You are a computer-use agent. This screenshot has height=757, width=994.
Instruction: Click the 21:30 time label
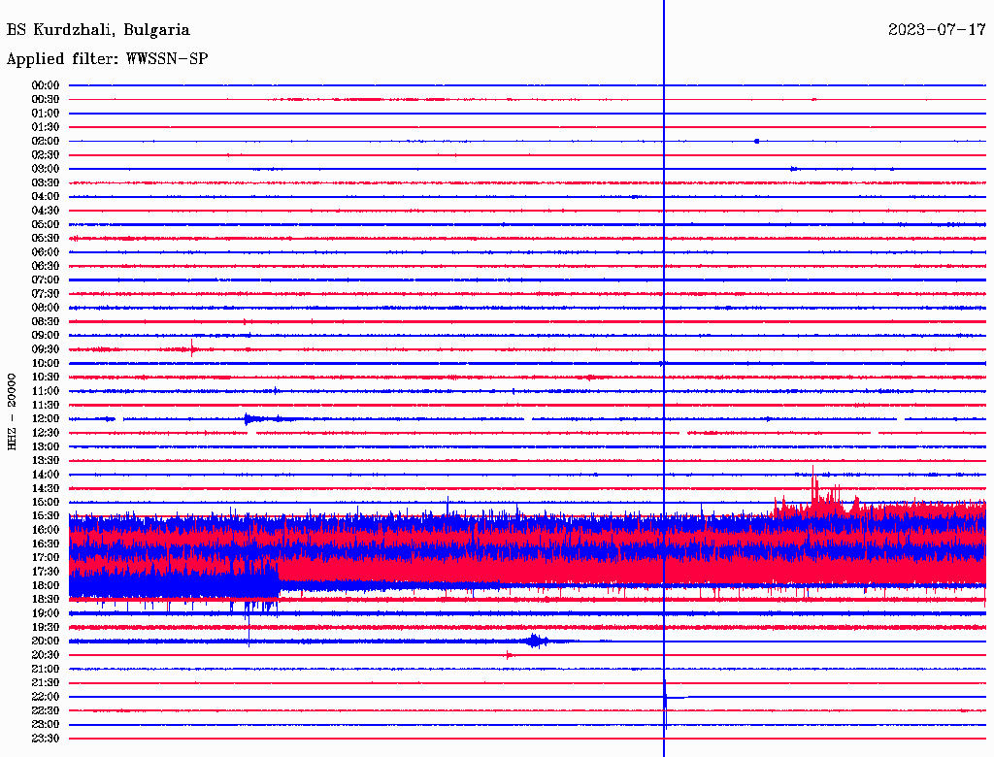click(46, 683)
